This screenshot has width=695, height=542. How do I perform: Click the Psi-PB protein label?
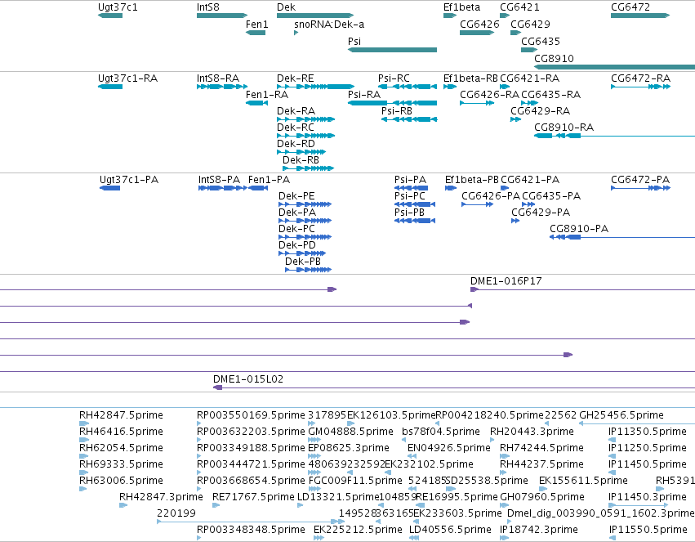coord(409,213)
